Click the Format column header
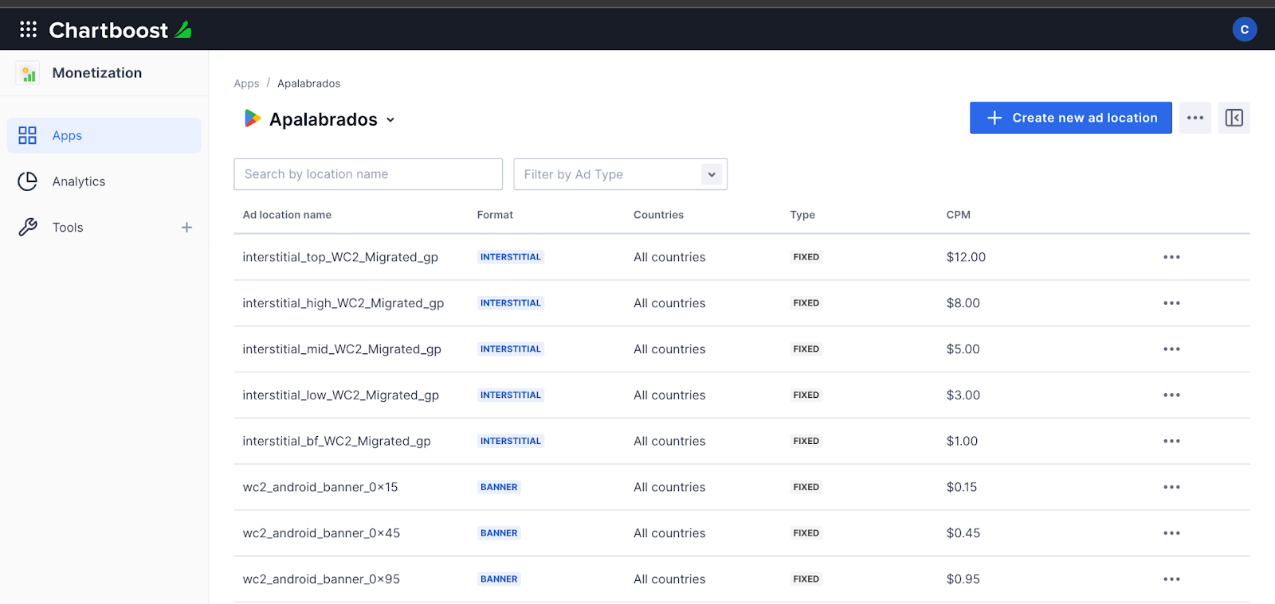1275x604 pixels. (495, 215)
